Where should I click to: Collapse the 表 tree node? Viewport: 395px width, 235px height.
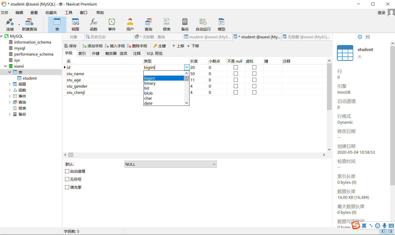pos(10,72)
